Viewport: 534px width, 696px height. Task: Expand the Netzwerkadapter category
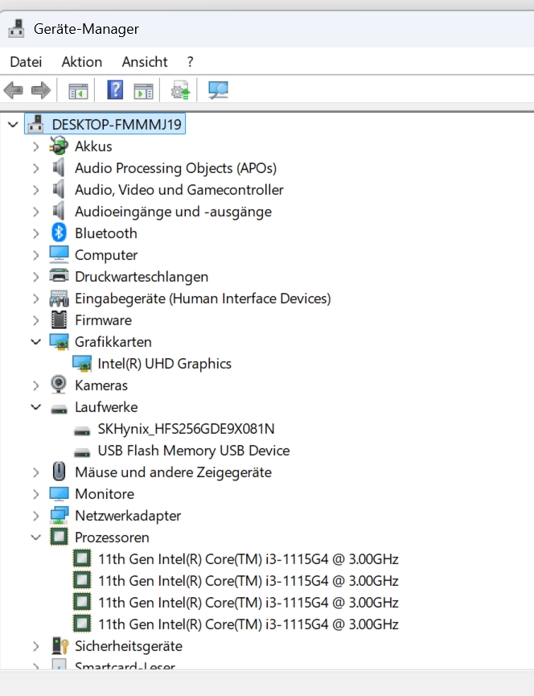coord(36,516)
